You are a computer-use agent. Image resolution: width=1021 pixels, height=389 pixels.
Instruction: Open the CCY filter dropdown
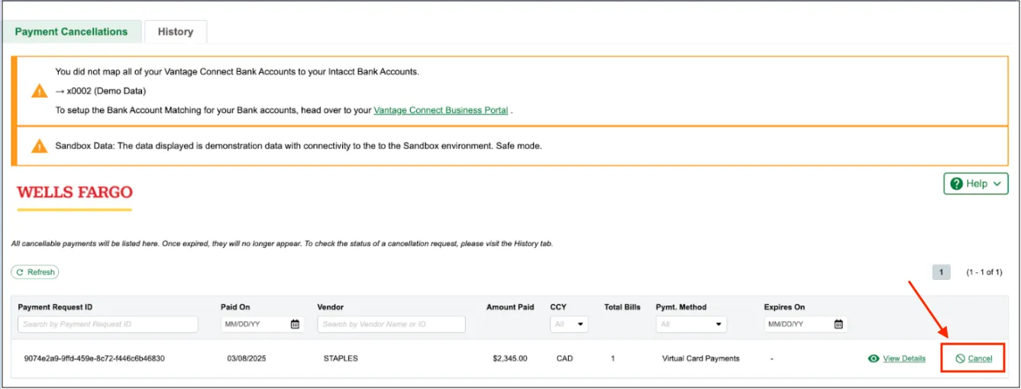click(570, 324)
